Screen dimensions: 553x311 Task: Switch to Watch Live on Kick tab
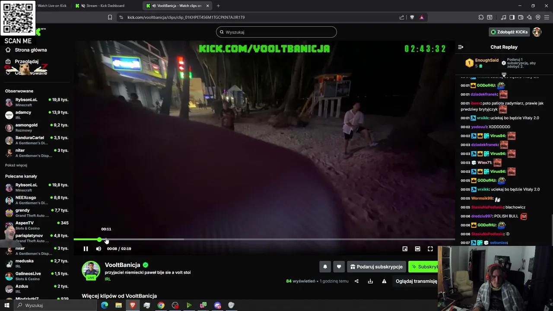52,6
